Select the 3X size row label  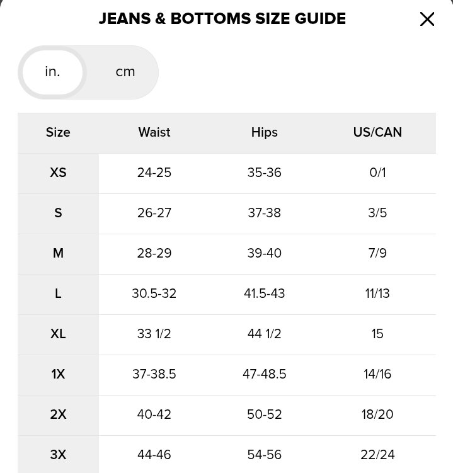[58, 455]
